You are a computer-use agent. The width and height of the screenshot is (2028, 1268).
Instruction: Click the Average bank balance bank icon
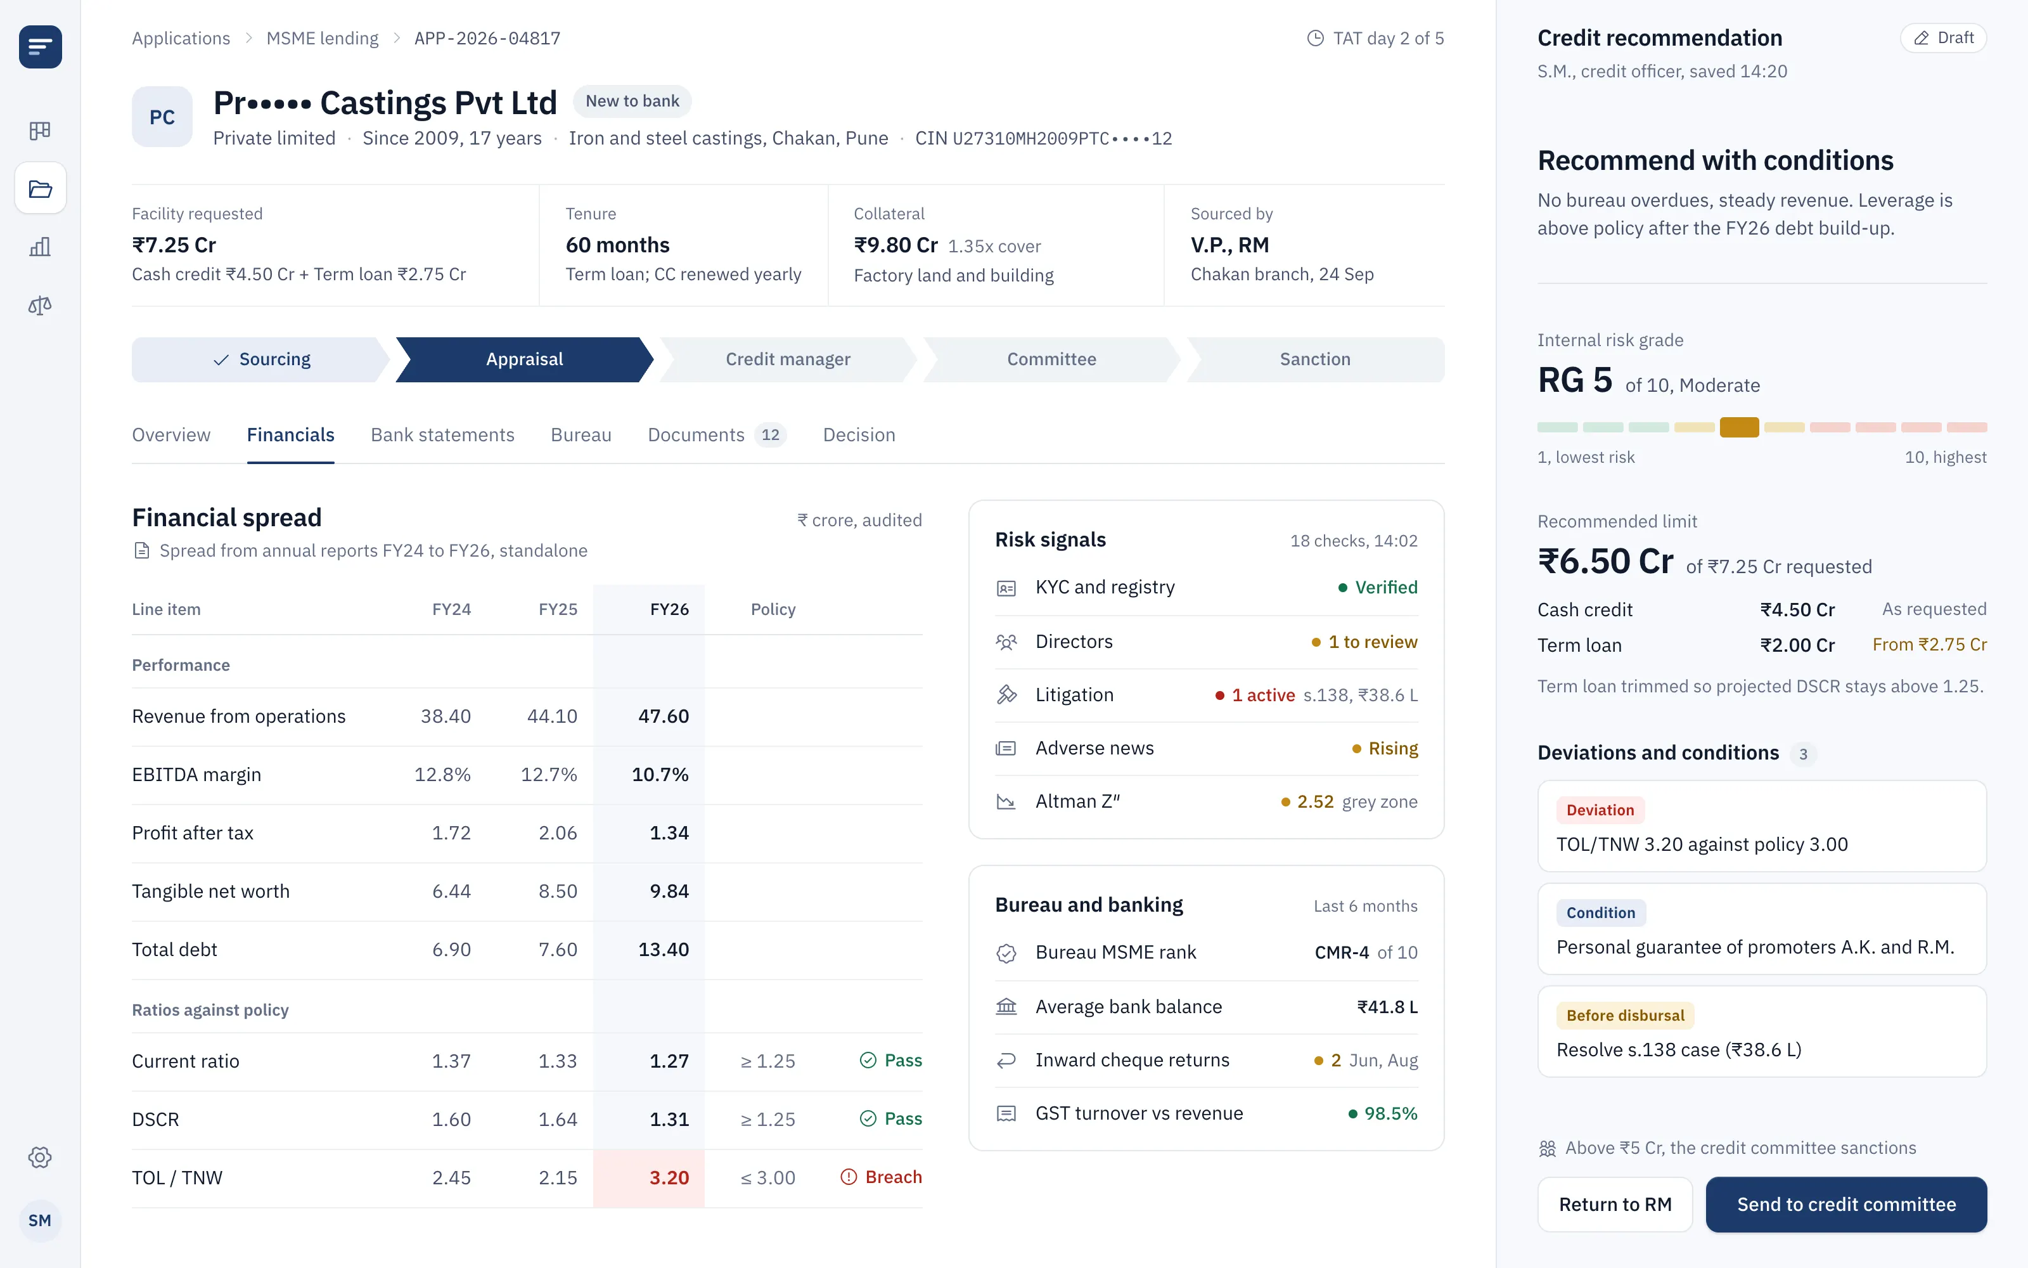[x=1006, y=1006]
